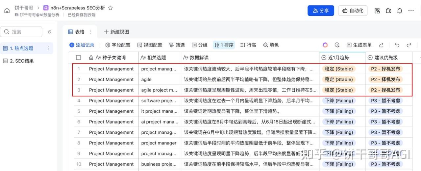
Task: Click the undo arrow in toolbar
Action: [397, 45]
